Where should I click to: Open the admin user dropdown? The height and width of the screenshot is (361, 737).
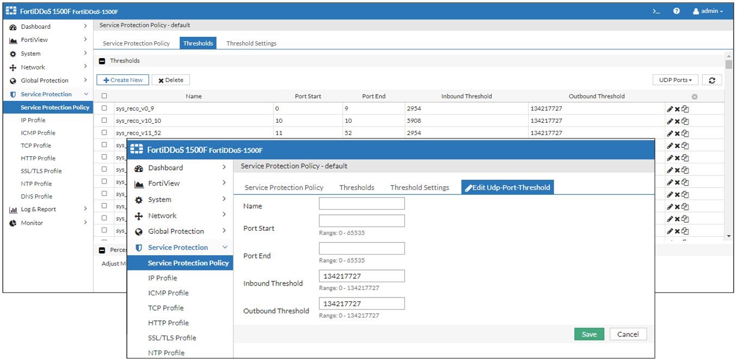(x=708, y=11)
